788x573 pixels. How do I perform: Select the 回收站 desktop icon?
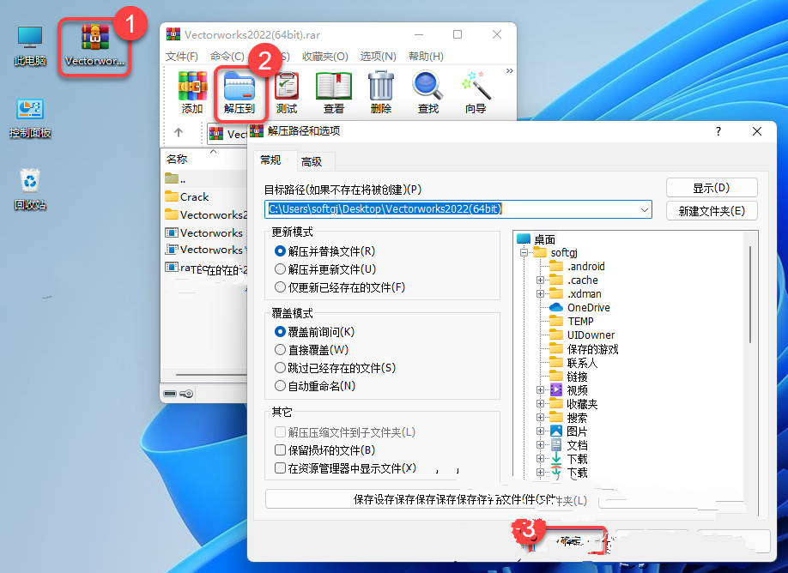coord(30,190)
